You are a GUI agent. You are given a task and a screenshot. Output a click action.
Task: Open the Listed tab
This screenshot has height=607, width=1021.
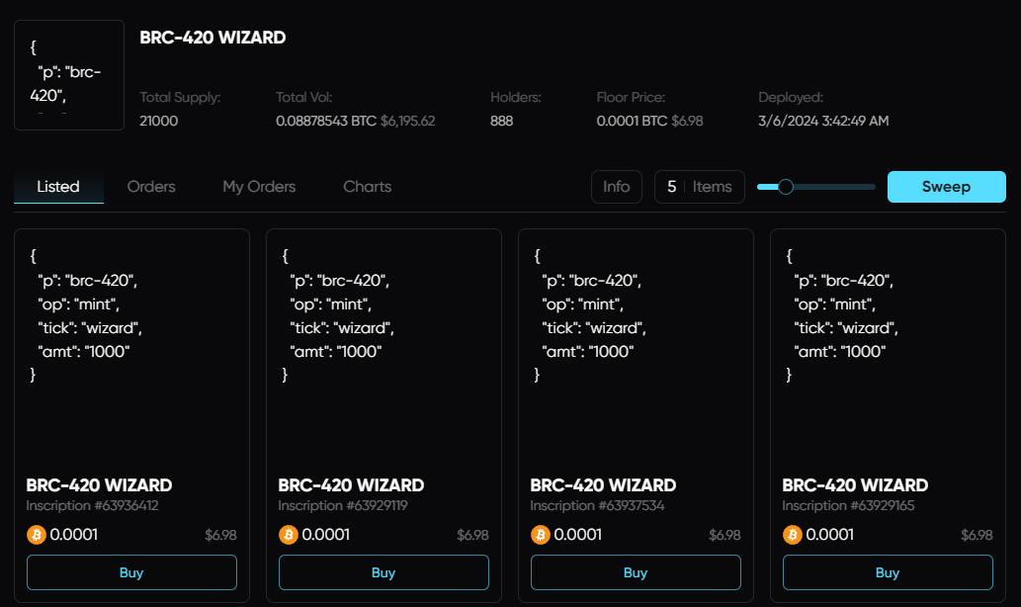pyautogui.click(x=58, y=187)
